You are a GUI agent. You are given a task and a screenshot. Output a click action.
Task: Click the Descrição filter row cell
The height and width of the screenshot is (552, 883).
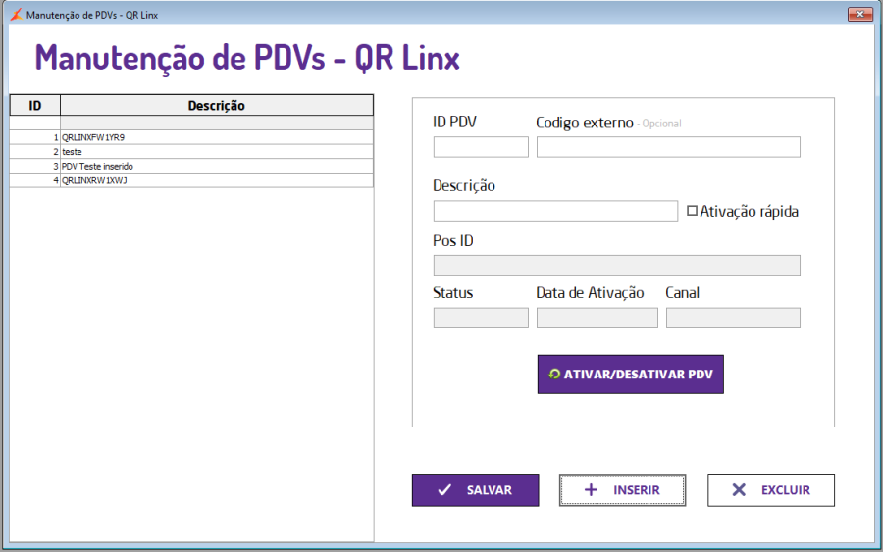tap(216, 123)
